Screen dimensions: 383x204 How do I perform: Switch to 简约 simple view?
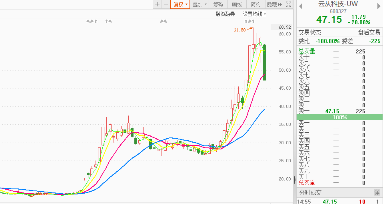point(256,4)
